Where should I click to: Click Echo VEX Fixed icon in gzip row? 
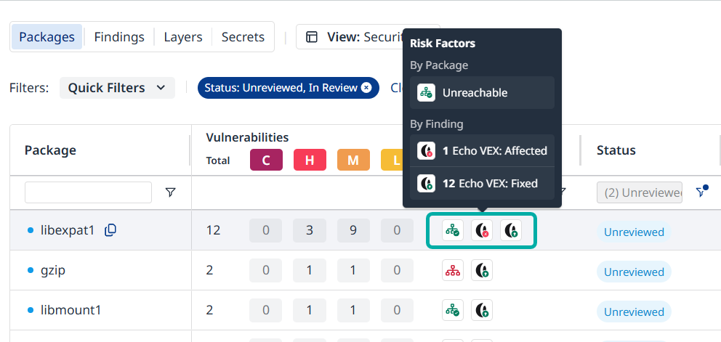[x=482, y=270]
